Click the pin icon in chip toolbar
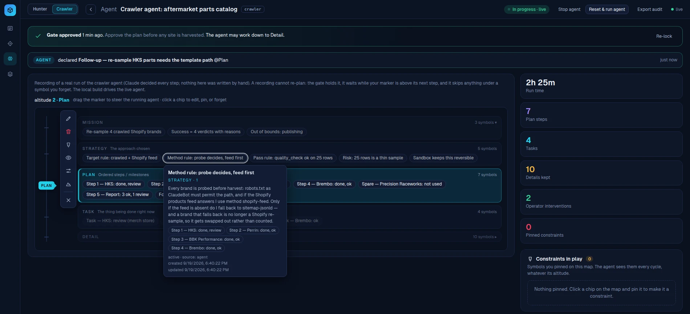This screenshot has height=314, width=690. tap(68, 145)
